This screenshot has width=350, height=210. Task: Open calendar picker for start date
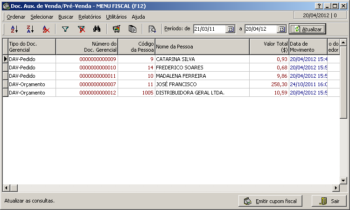coord(231,29)
